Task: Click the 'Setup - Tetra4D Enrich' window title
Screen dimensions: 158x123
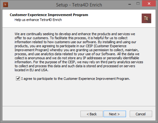Action: pyautogui.click(x=79, y=5)
